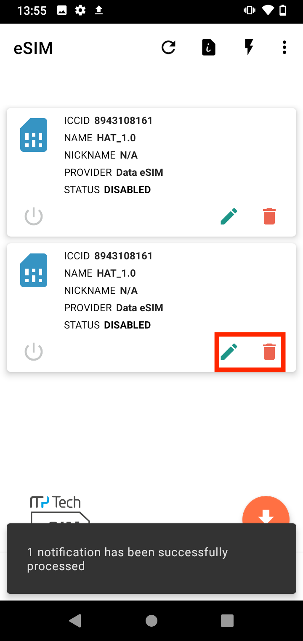Edit the first HAT_1.0 eSIM profile

click(x=229, y=216)
